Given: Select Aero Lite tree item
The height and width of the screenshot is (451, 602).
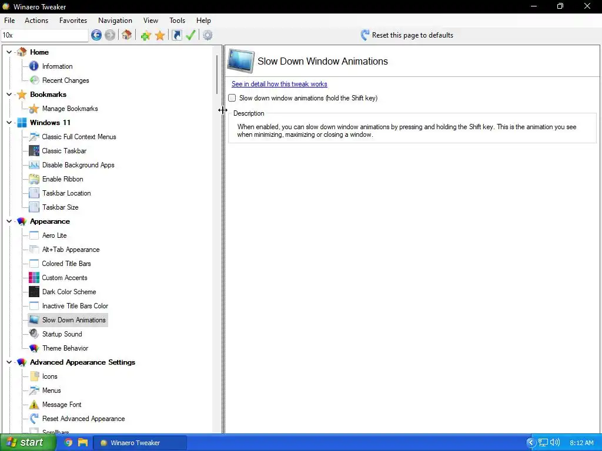Looking at the screenshot, I should 55,235.
